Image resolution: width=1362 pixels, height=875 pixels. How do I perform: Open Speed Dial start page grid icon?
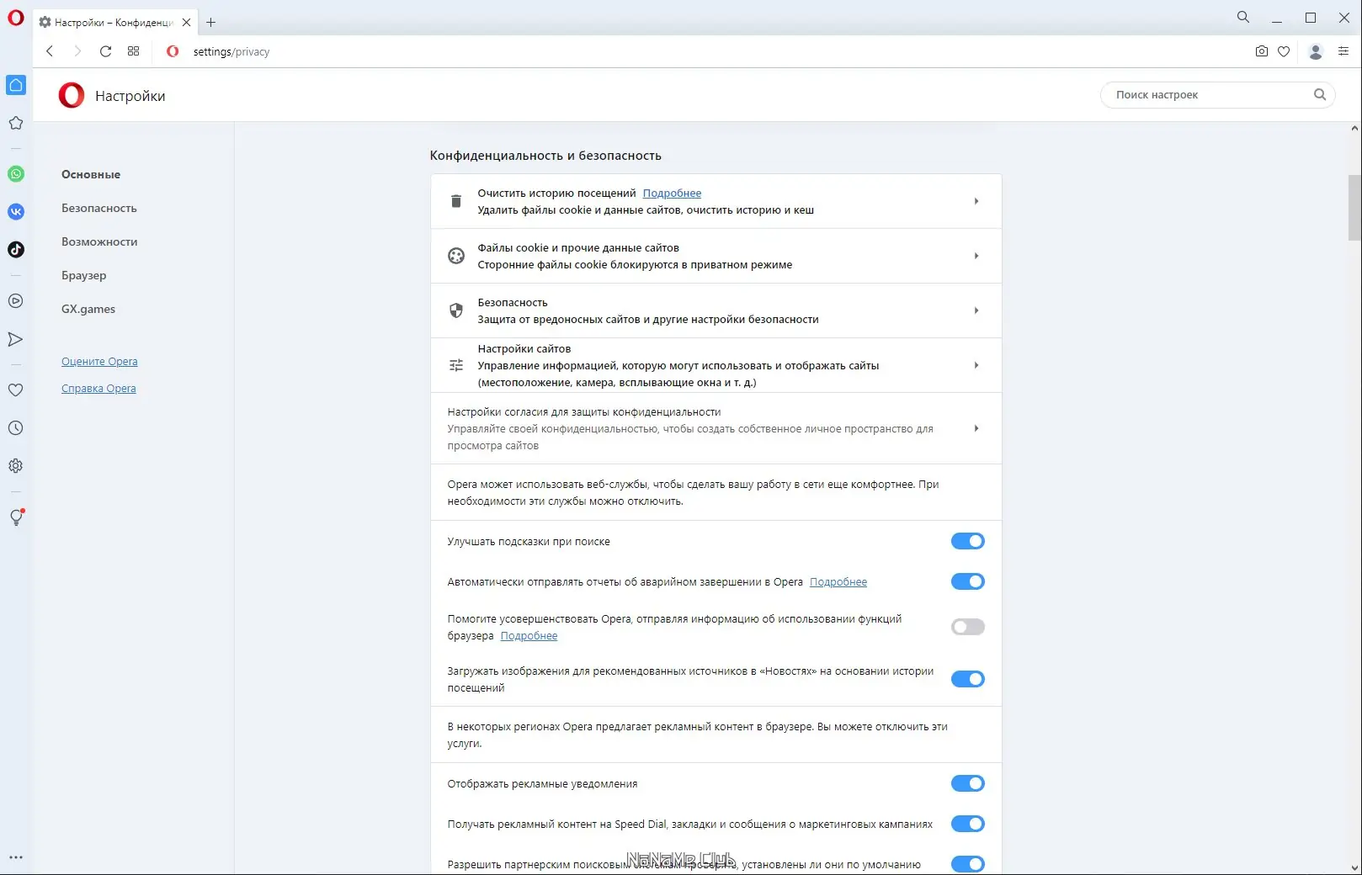click(133, 51)
